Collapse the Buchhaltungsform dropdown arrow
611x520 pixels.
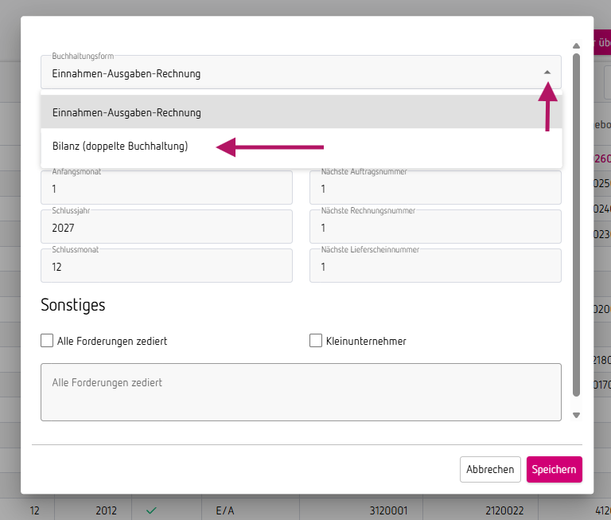[x=547, y=72]
